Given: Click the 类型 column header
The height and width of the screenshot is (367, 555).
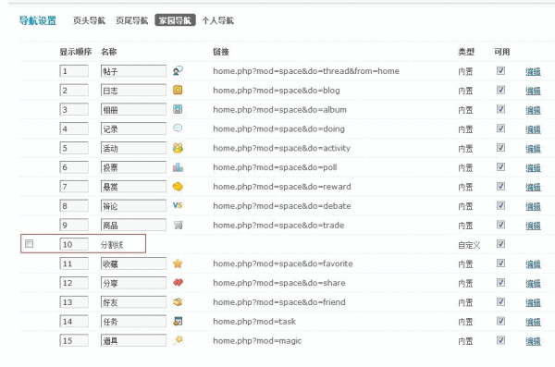Looking at the screenshot, I should pos(466,52).
